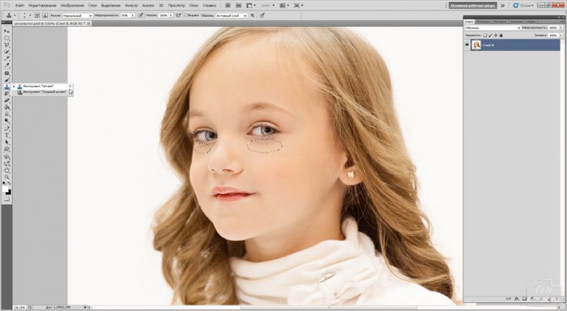Screen dimensions: 567x311
Task: Click the Essentials workspace button
Action: coord(472,6)
